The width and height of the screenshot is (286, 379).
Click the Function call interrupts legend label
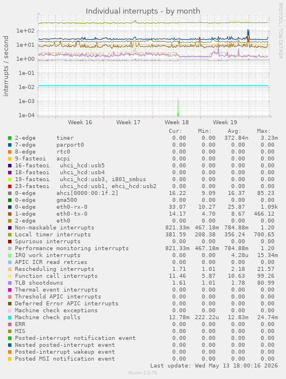click(x=56, y=276)
